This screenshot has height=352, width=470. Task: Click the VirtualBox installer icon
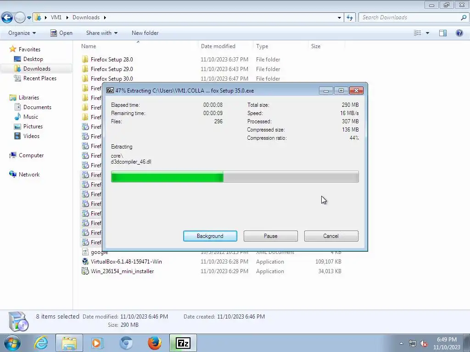coord(85,261)
